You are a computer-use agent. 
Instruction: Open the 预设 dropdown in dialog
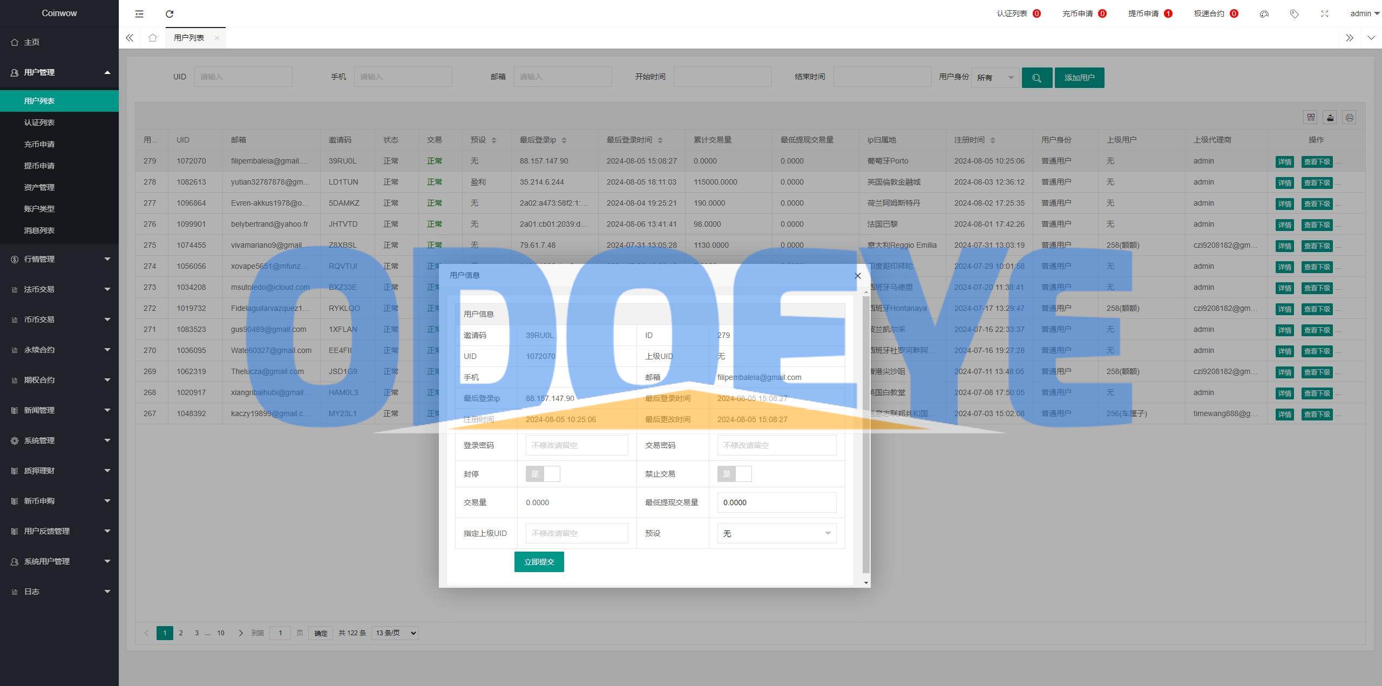[777, 533]
